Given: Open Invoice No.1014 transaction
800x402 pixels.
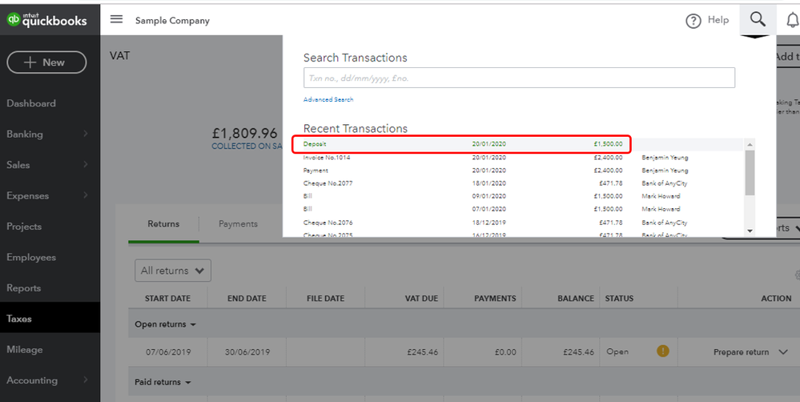Looking at the screenshot, I should [327, 158].
